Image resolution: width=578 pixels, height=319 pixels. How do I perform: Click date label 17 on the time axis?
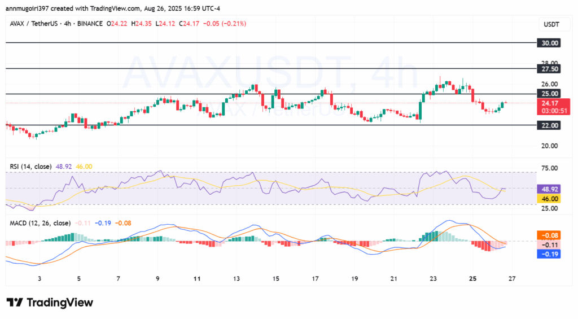[x=315, y=279]
